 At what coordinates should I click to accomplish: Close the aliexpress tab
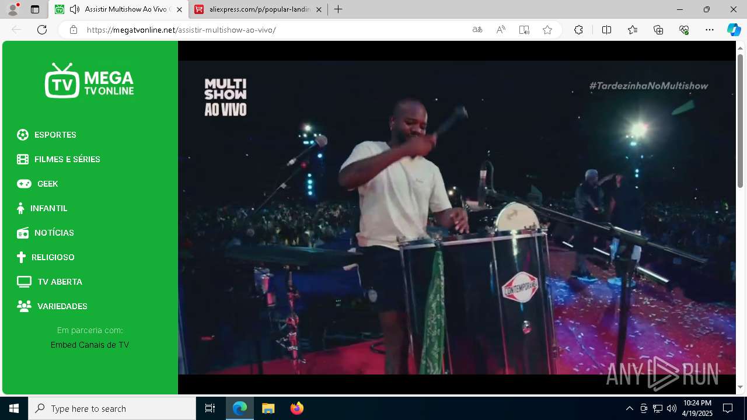pos(319,9)
